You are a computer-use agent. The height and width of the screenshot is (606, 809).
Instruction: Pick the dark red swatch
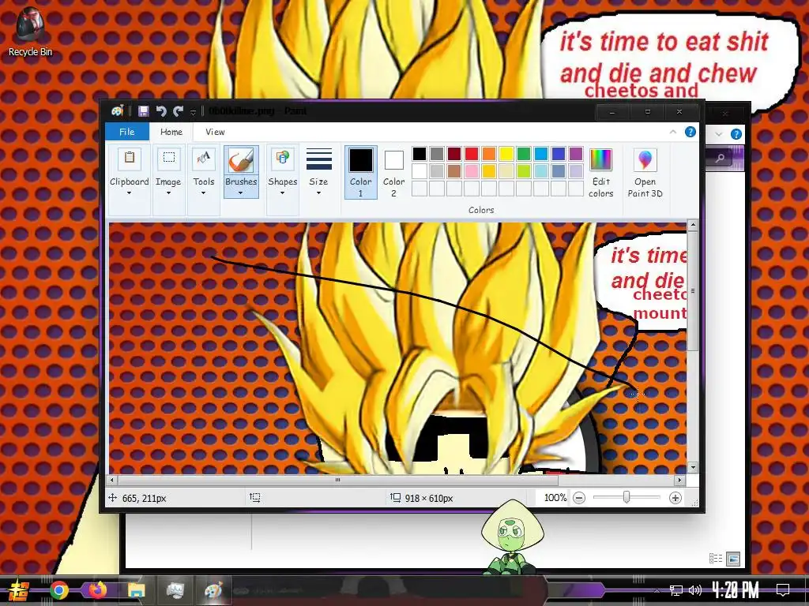[454, 154]
